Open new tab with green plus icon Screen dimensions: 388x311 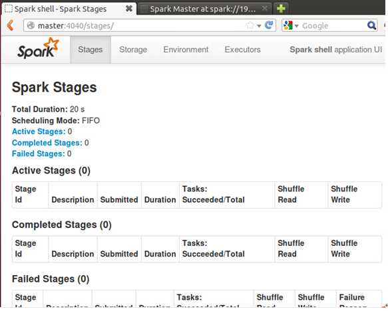[x=281, y=9]
